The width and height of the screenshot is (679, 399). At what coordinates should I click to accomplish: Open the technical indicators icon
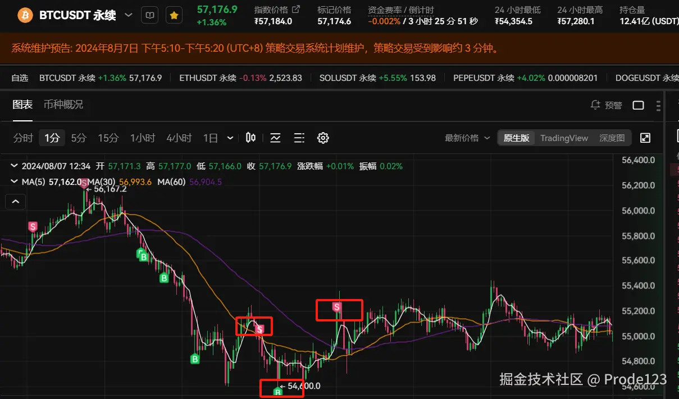275,138
